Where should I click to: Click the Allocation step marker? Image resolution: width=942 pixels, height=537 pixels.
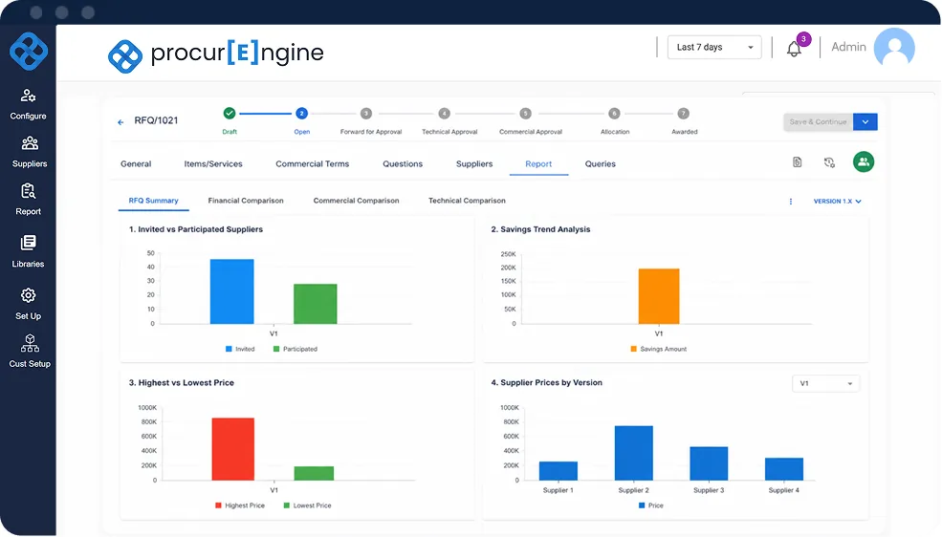pos(614,113)
